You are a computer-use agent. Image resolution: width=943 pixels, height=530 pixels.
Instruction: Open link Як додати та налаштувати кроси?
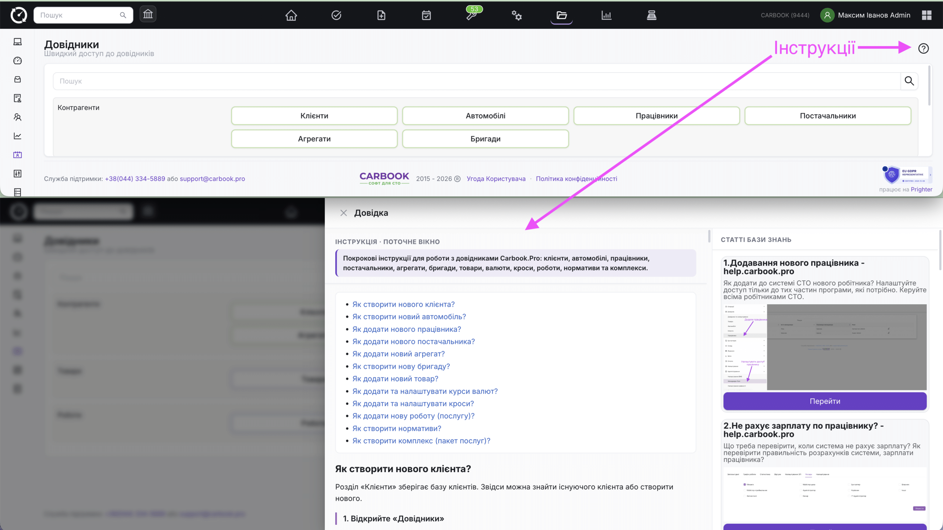tap(413, 404)
